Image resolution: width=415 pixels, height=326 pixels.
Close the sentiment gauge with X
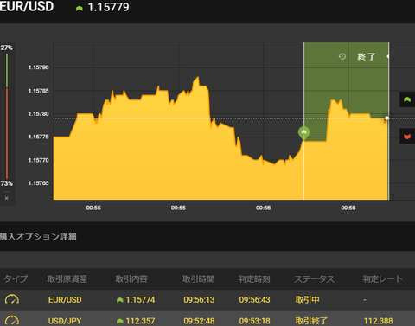pyautogui.click(x=7, y=198)
